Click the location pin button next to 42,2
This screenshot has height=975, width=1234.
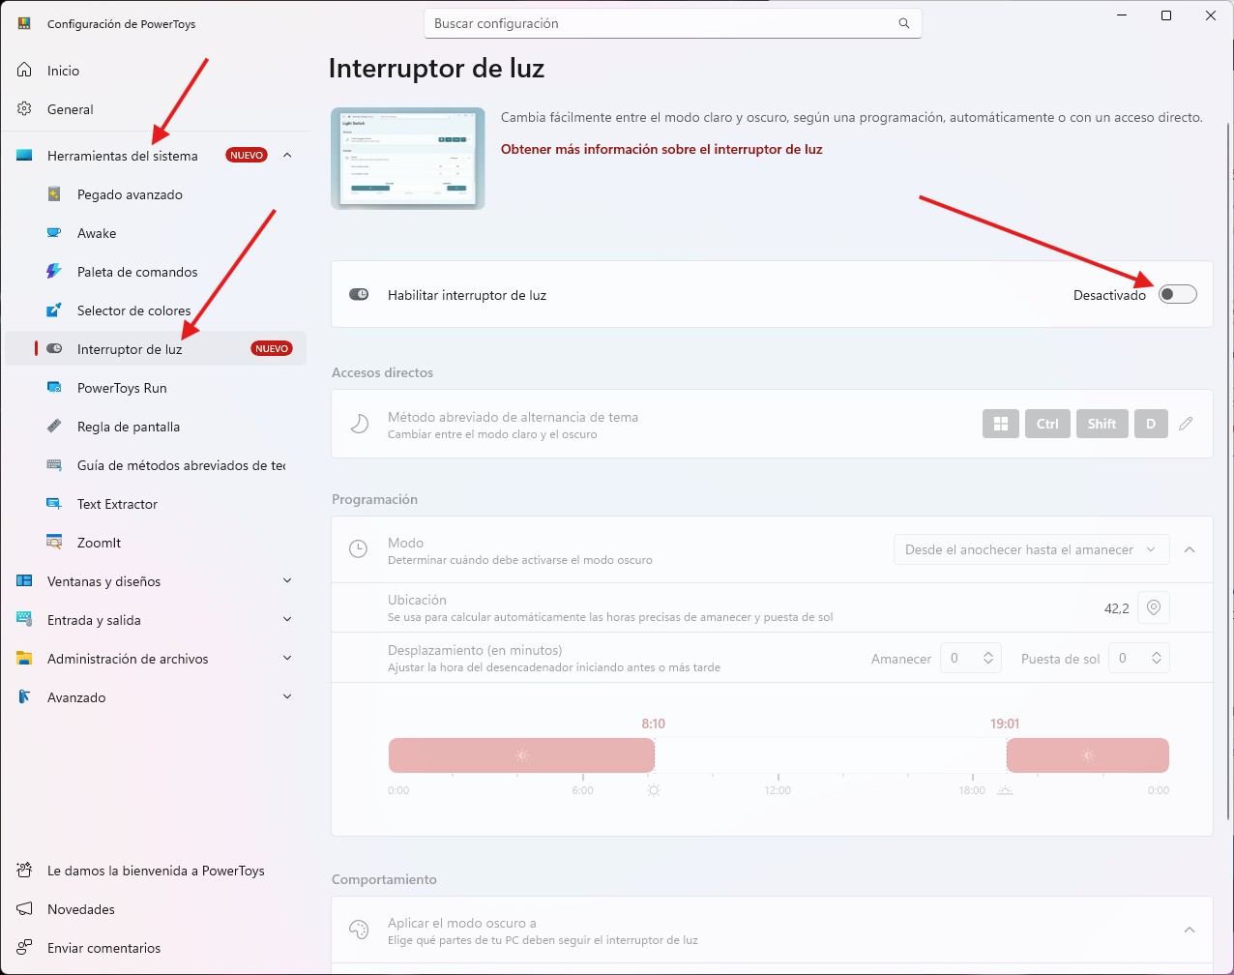click(x=1153, y=607)
